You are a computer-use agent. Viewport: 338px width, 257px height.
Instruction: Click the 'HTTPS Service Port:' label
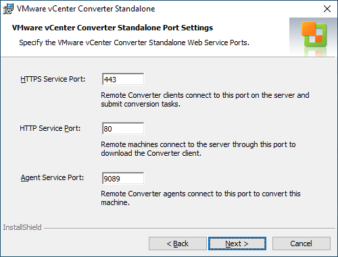(53, 79)
